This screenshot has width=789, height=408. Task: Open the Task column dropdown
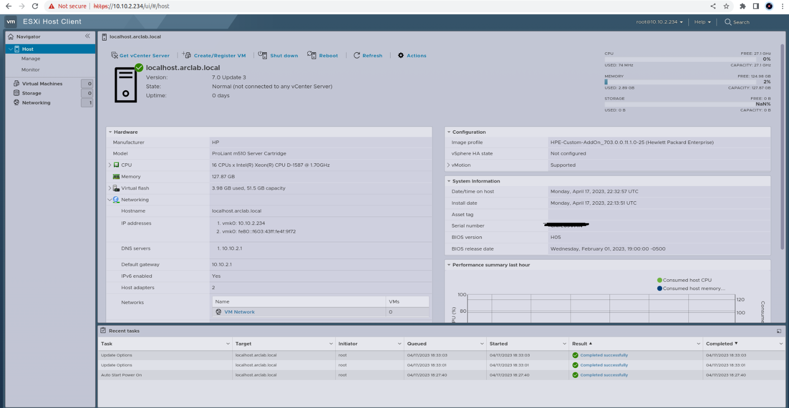click(228, 344)
